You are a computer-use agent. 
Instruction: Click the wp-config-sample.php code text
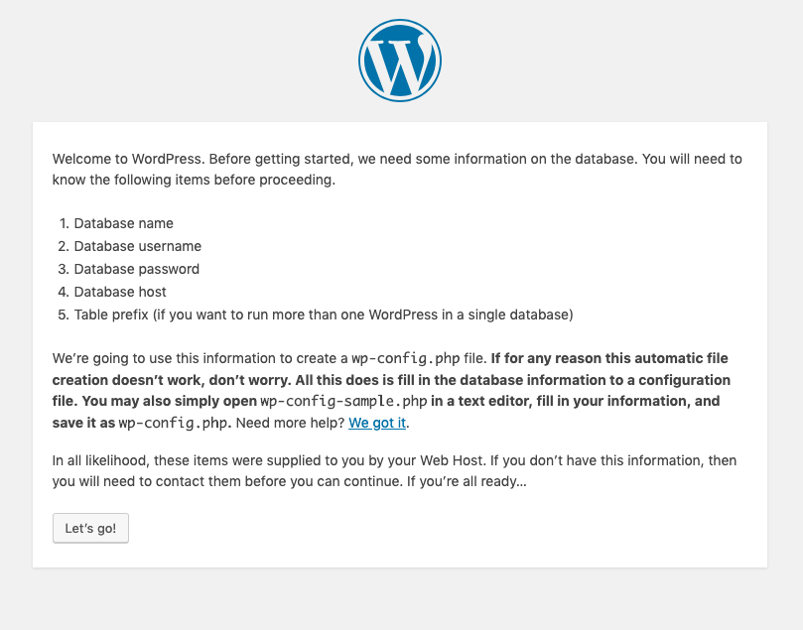(x=343, y=401)
